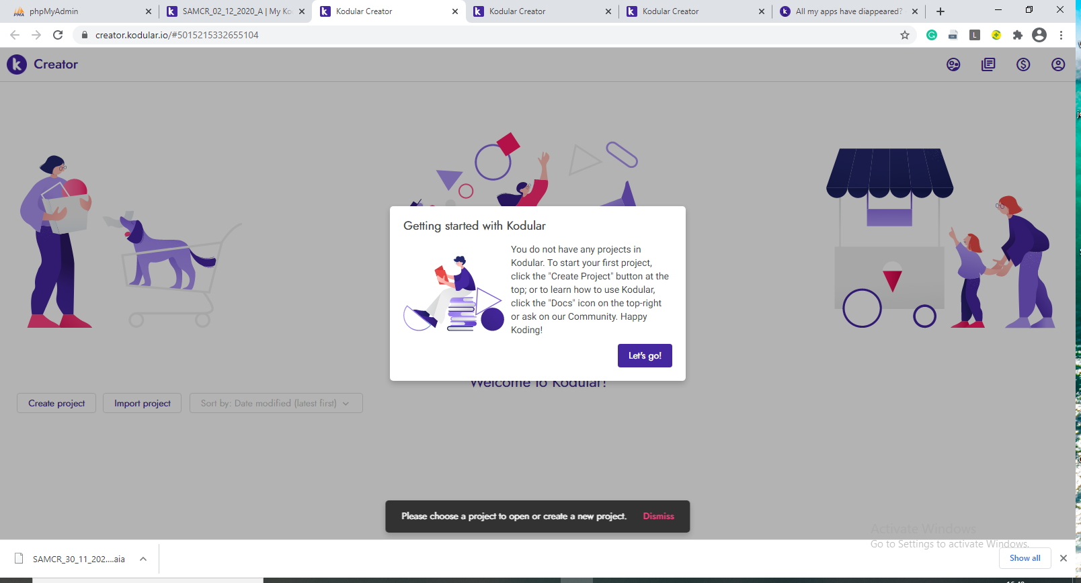Dismiss the snackbar notification
1081x583 pixels.
tap(658, 517)
